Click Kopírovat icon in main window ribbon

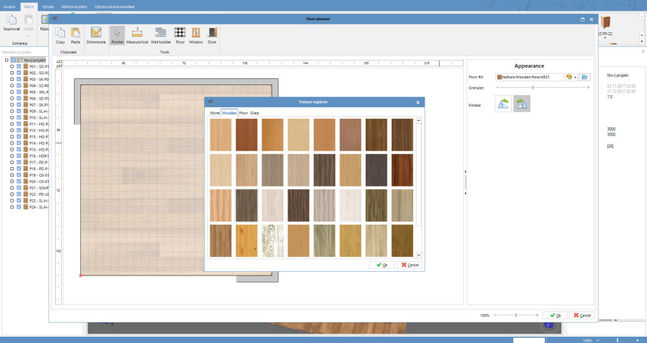click(11, 20)
